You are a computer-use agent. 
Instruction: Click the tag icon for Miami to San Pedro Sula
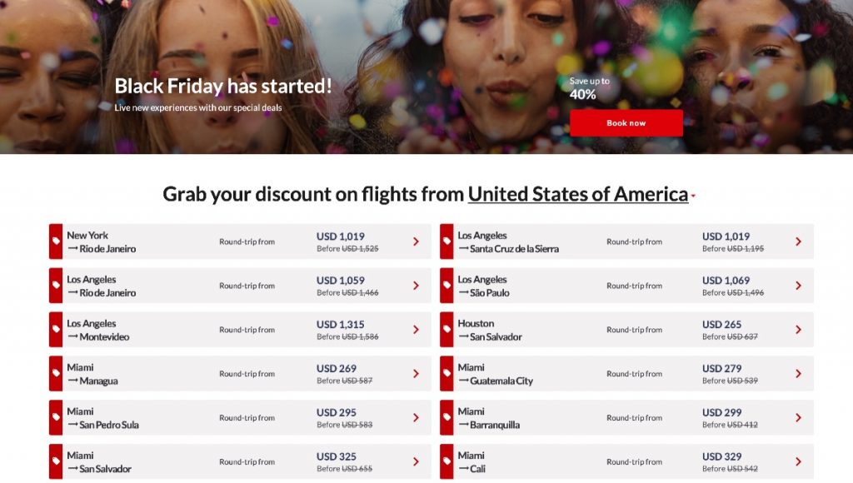click(x=56, y=418)
